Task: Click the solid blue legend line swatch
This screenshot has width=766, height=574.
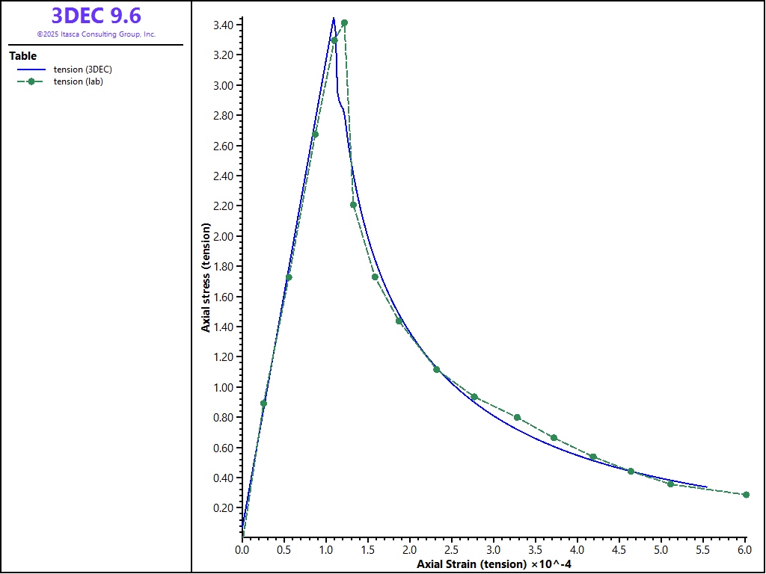Action: click(x=31, y=70)
